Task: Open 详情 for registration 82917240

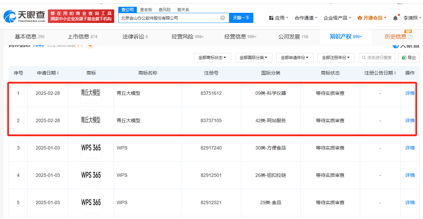Action: point(410,148)
